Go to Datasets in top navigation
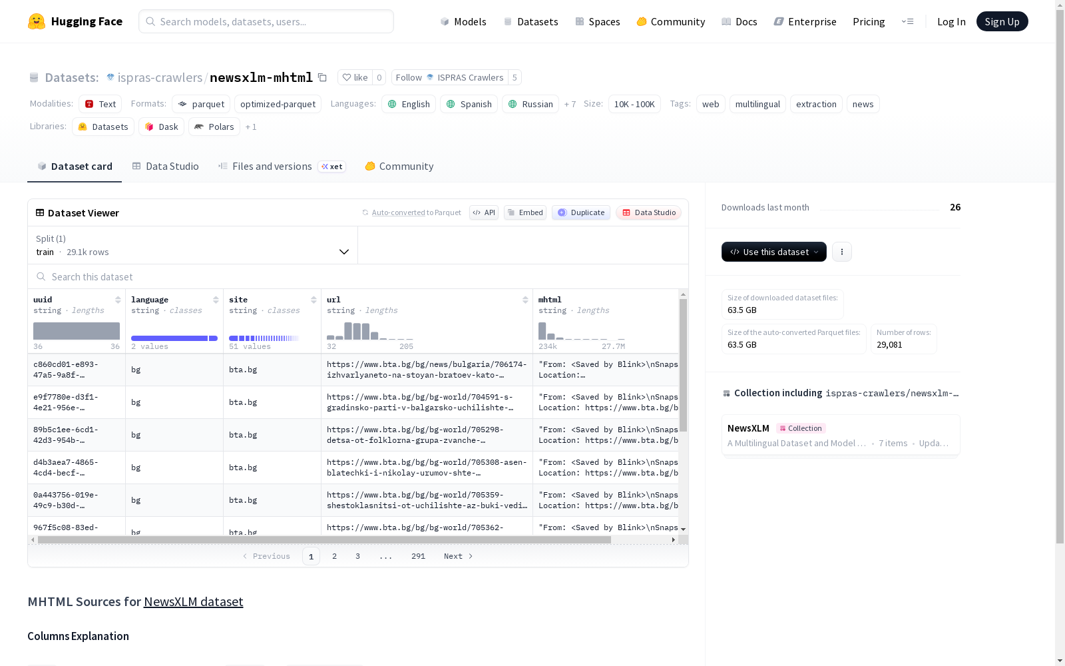Viewport: 1065px width, 666px height. [531, 21]
